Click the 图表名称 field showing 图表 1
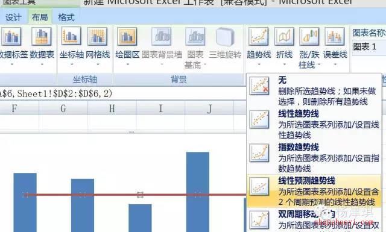 point(369,47)
